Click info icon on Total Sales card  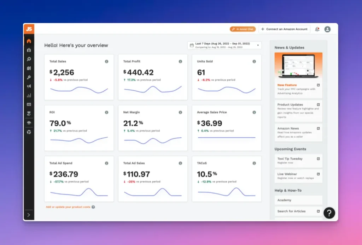pos(106,61)
